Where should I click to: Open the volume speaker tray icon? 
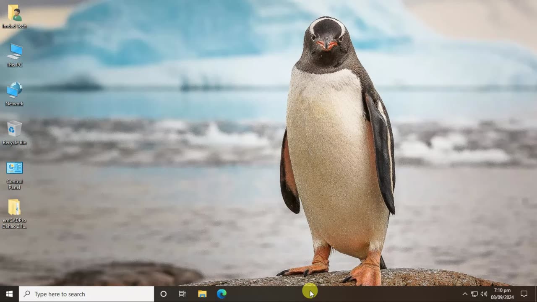[484, 294]
